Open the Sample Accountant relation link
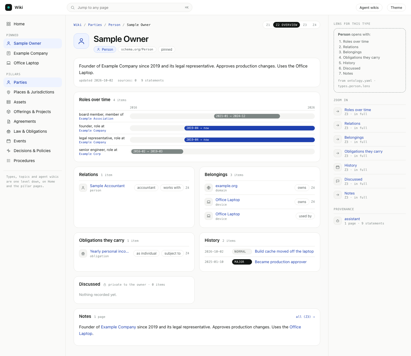This screenshot has width=411, height=356. pyautogui.click(x=107, y=186)
